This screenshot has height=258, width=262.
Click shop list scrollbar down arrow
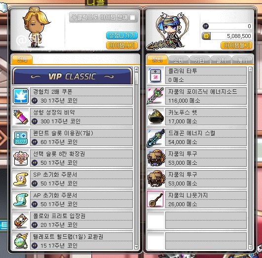point(136,247)
